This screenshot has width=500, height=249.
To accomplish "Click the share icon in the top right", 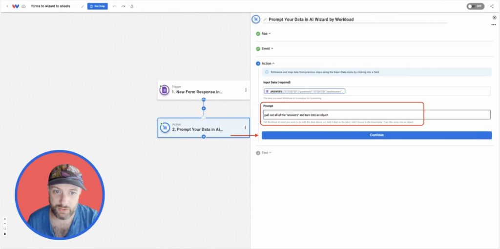I will (492, 6).
